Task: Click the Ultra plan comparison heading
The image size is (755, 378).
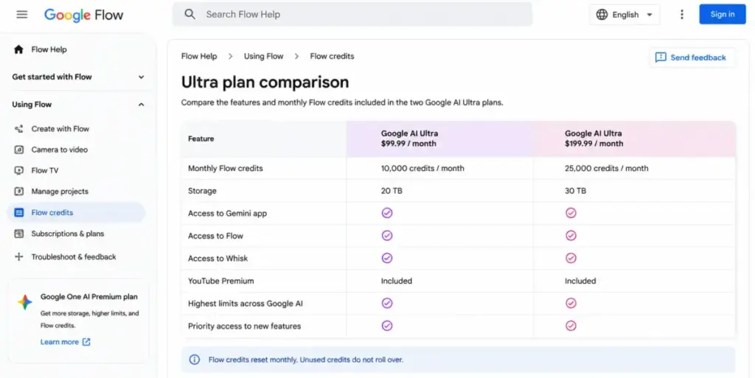Action: coord(265,83)
